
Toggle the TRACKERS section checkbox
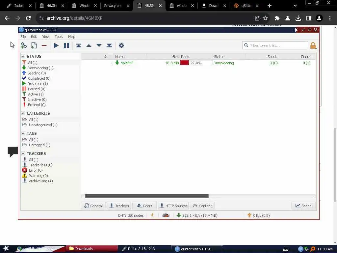pos(23,154)
